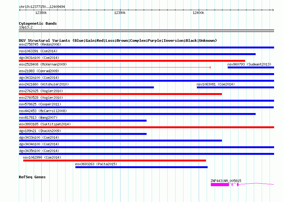
Task: Click the blue bar under esv2421660
Action: pyautogui.click(x=86, y=87)
